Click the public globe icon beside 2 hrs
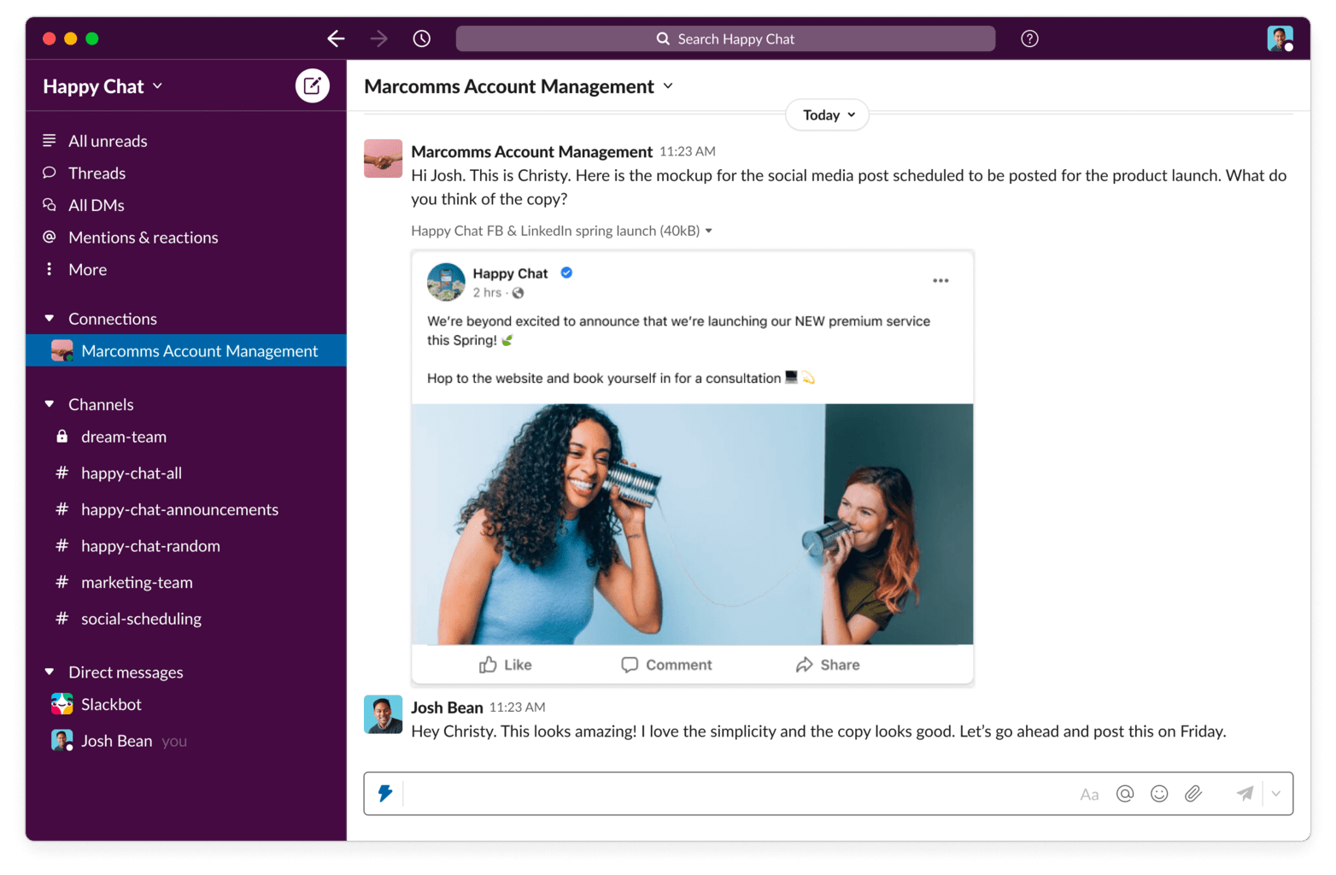Image resolution: width=1336 pixels, height=875 pixels. click(x=518, y=293)
